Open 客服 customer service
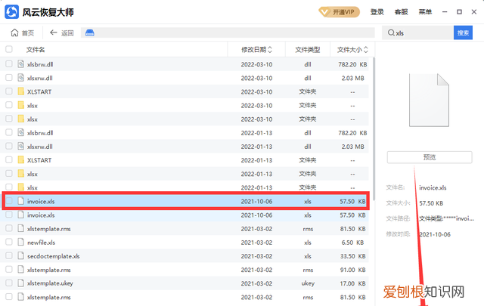 pyautogui.click(x=401, y=12)
